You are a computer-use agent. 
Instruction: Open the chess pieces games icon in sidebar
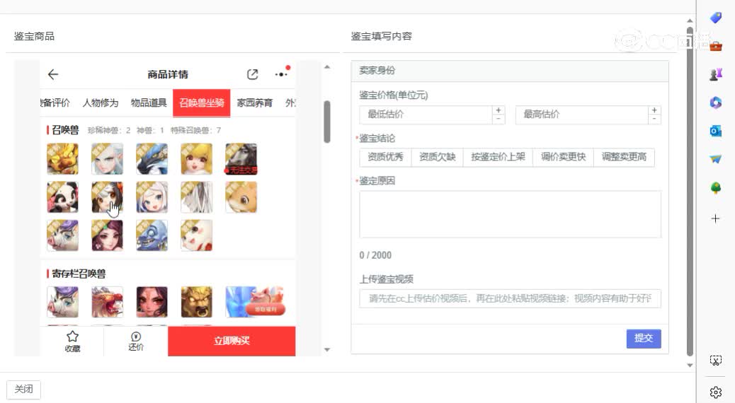click(x=715, y=74)
